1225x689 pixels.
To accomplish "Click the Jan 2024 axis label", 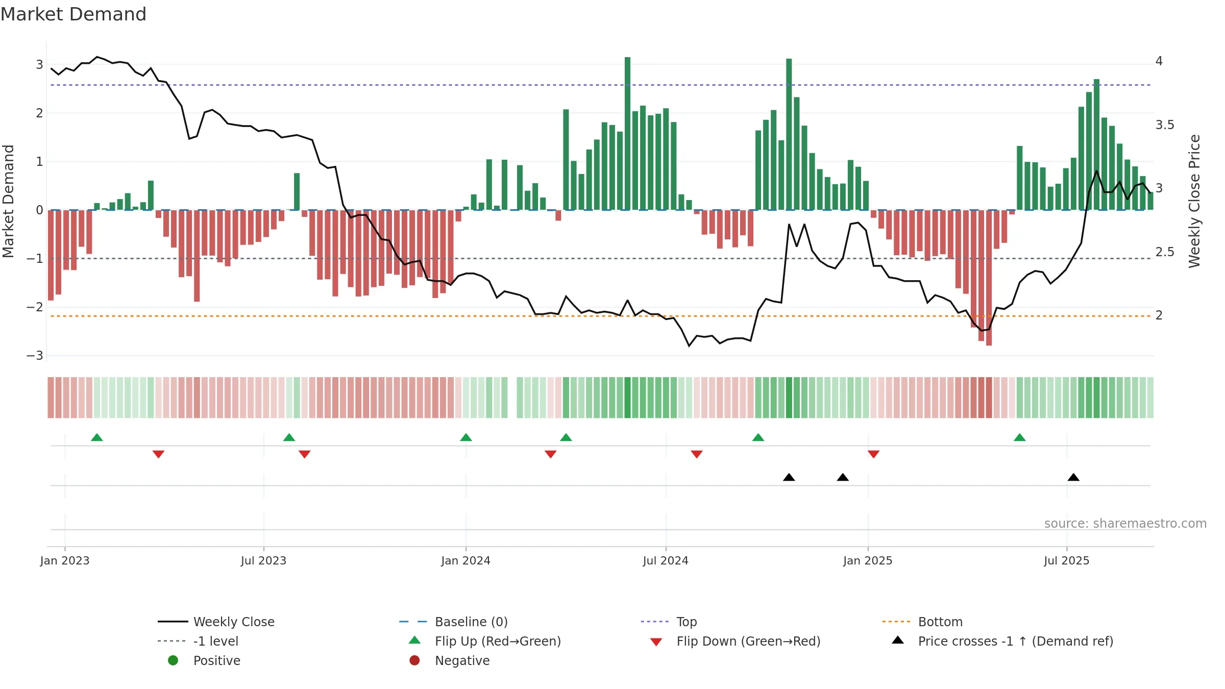I will (x=466, y=561).
